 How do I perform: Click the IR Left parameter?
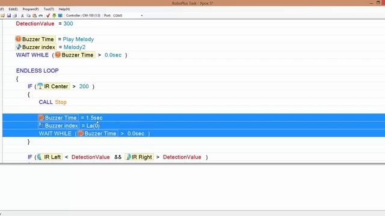coord(49,157)
